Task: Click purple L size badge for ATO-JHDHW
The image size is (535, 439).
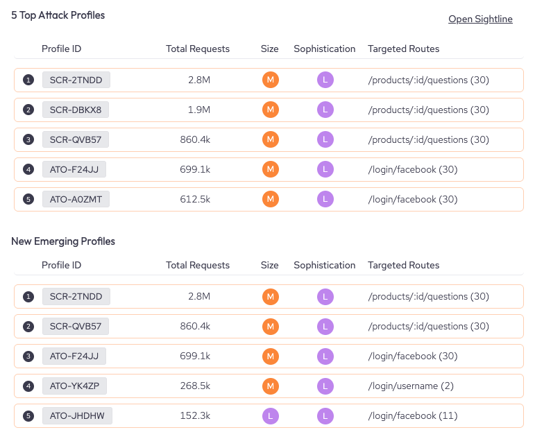Action: point(270,415)
